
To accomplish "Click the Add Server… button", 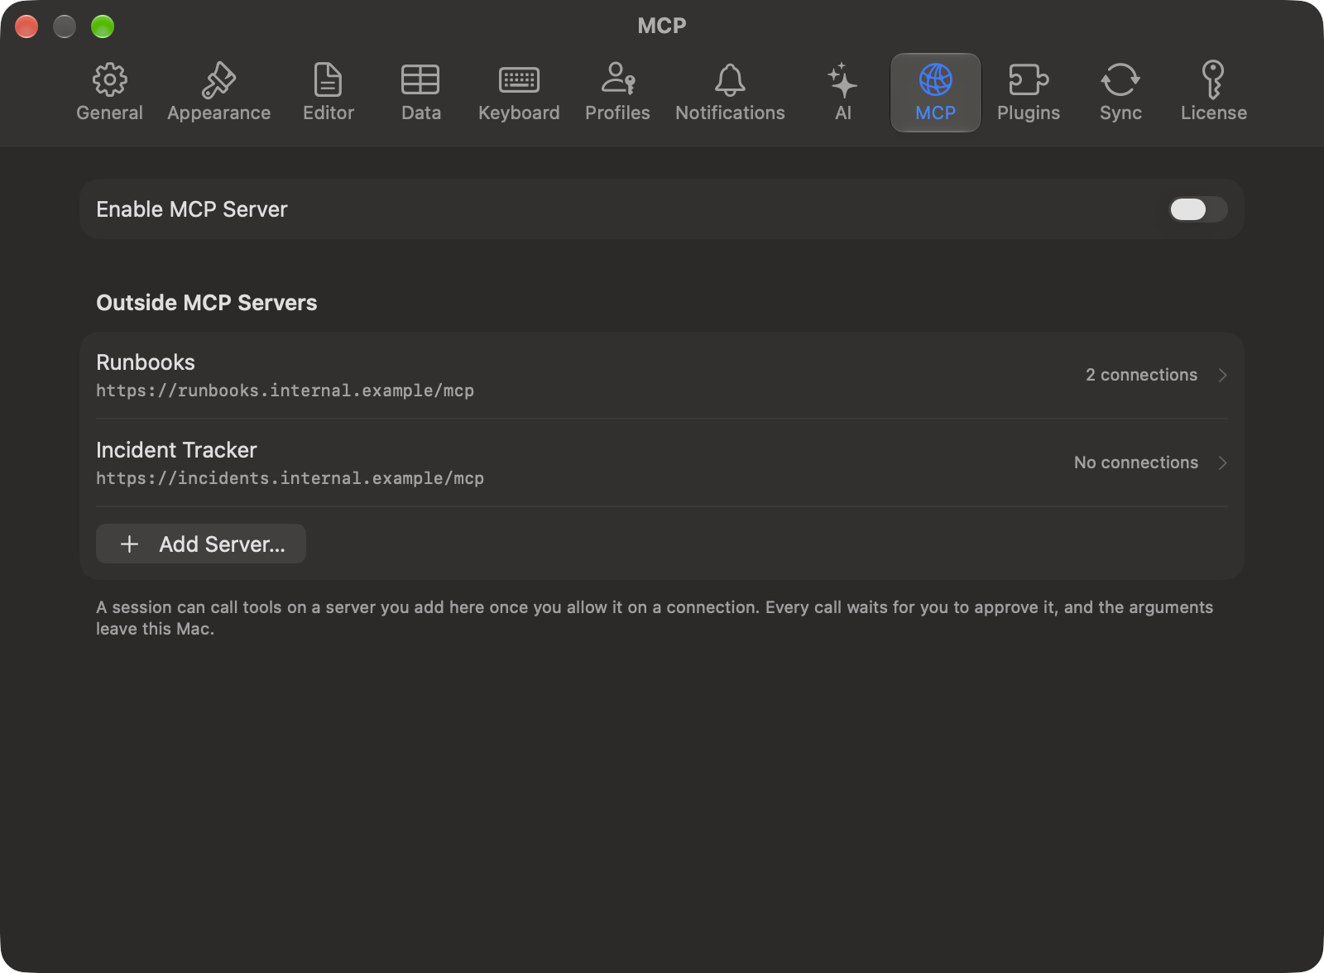I will [x=201, y=544].
